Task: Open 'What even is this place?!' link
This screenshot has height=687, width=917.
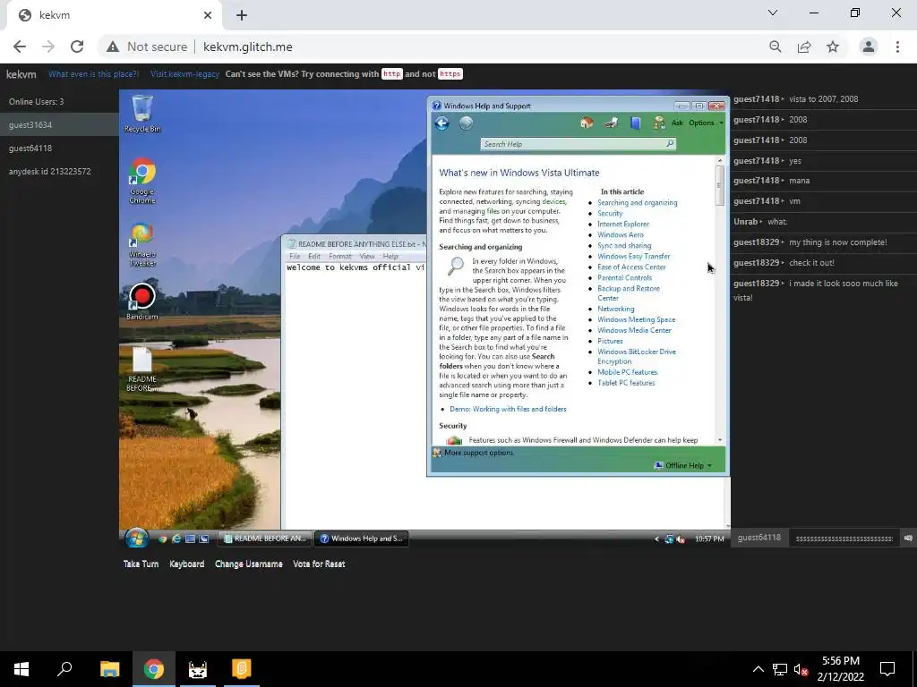Action: click(93, 74)
